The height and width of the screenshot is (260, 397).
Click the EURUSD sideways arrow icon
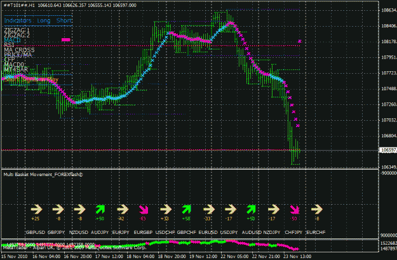(x=209, y=209)
